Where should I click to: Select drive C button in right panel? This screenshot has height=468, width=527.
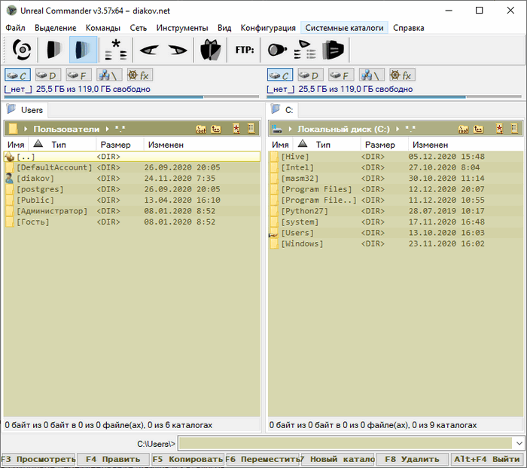281,75
